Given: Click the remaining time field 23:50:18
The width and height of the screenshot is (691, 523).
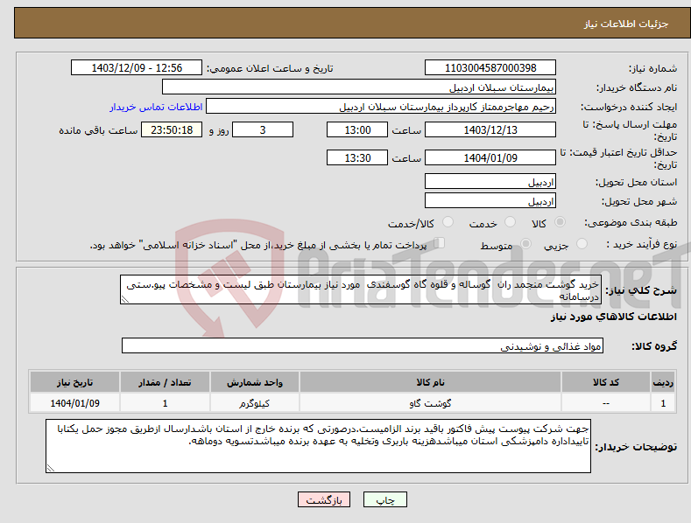Looking at the screenshot, I should pos(172,129).
